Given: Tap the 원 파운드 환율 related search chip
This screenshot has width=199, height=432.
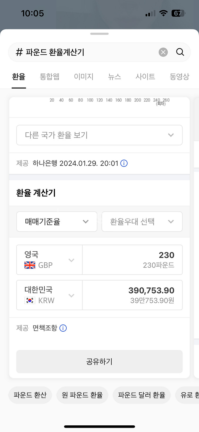Looking at the screenshot, I should pyautogui.click(x=82, y=395).
